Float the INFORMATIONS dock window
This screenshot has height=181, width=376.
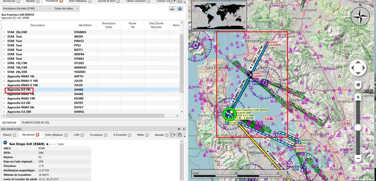click(179, 129)
